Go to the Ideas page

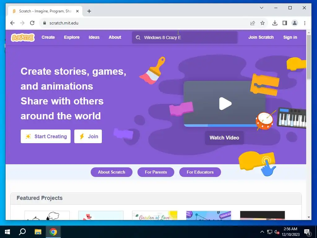click(94, 37)
